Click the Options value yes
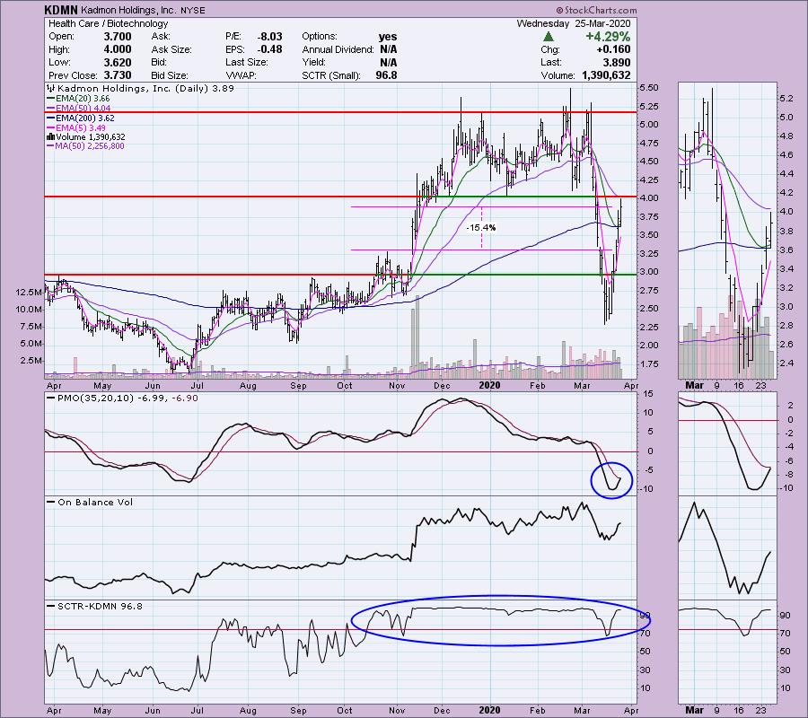Screen dimensions: 808x718 pos(388,37)
